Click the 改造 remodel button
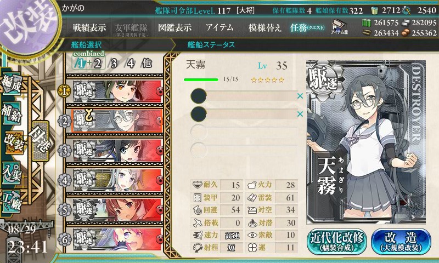Image resolution: width=439 pixels, height=263 pixels. (x=401, y=242)
